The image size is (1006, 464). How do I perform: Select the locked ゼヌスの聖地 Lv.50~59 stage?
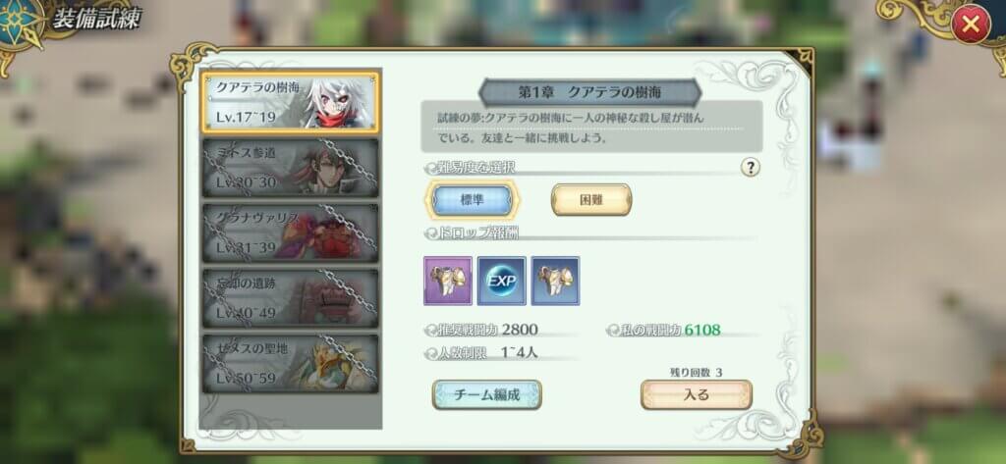tap(290, 363)
